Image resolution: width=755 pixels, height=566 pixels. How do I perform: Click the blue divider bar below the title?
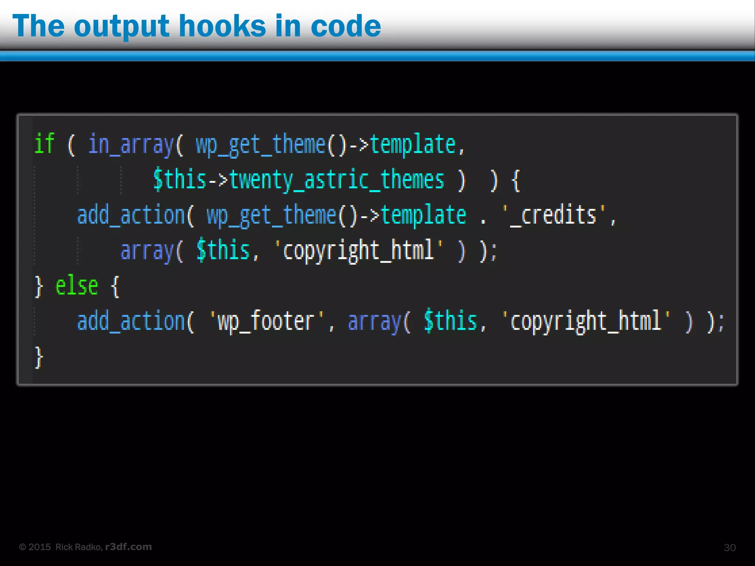(x=377, y=56)
